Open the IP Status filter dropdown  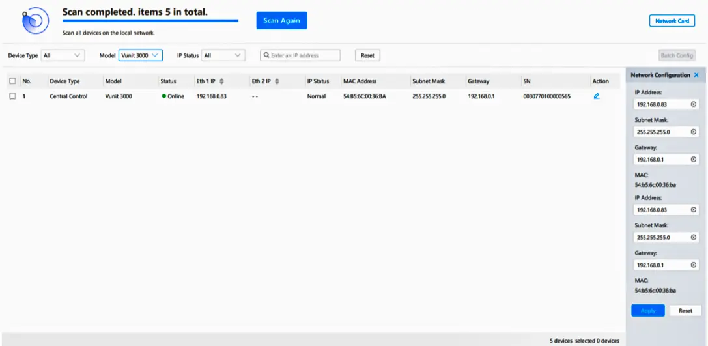(223, 55)
